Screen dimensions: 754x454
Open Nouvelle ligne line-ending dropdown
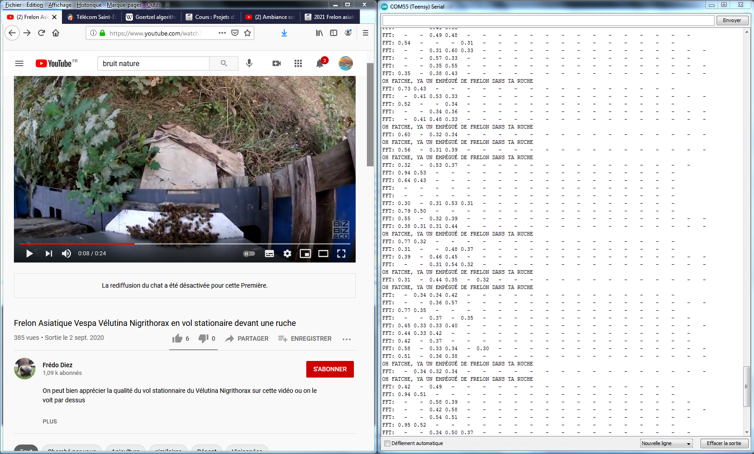(x=666, y=443)
